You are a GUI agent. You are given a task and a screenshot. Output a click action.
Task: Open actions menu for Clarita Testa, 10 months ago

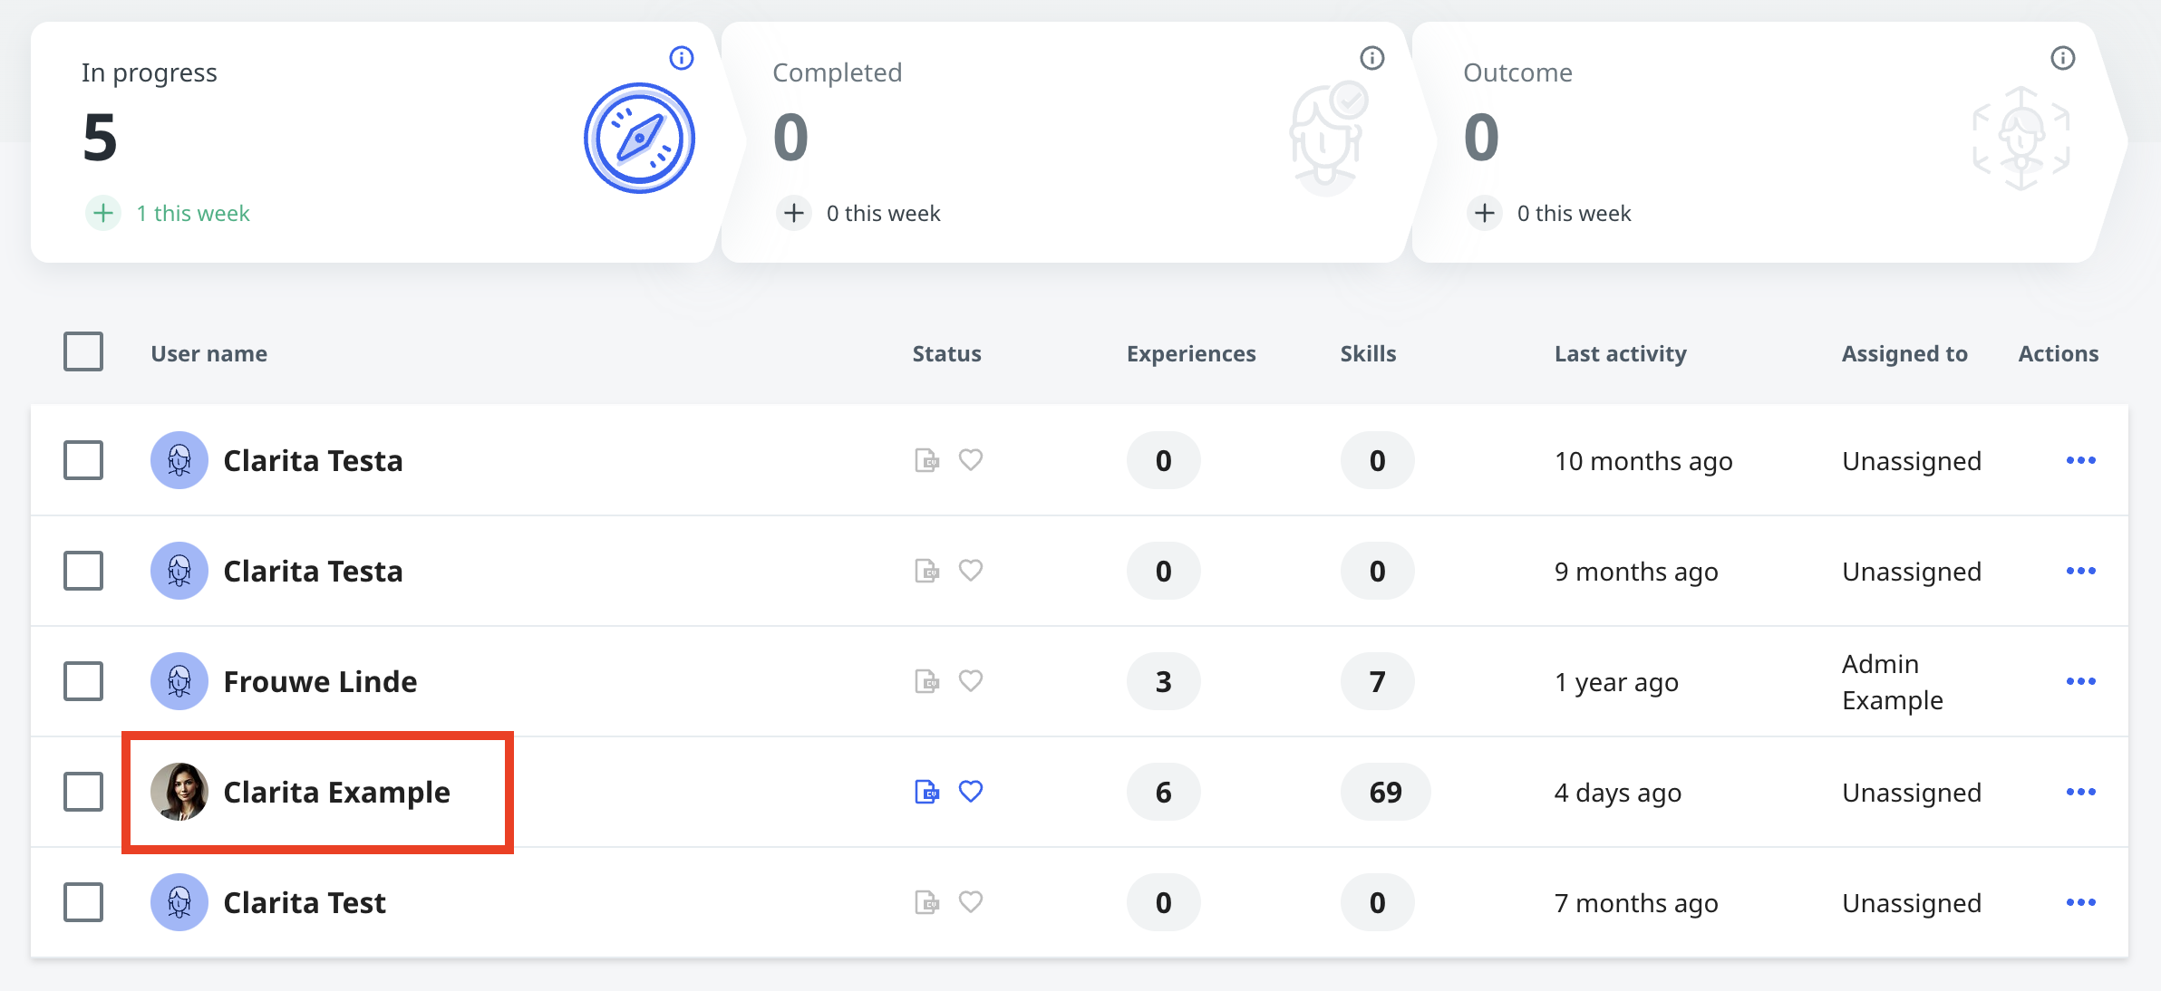click(2081, 460)
